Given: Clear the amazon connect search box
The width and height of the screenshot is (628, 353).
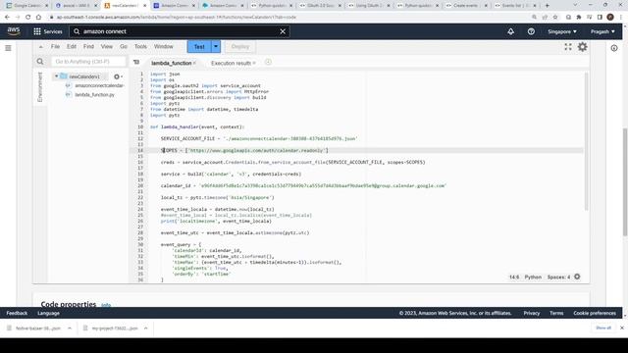Looking at the screenshot, I should coord(283,31).
